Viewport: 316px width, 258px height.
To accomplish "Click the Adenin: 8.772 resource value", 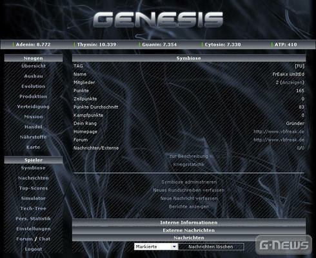I will point(33,45).
